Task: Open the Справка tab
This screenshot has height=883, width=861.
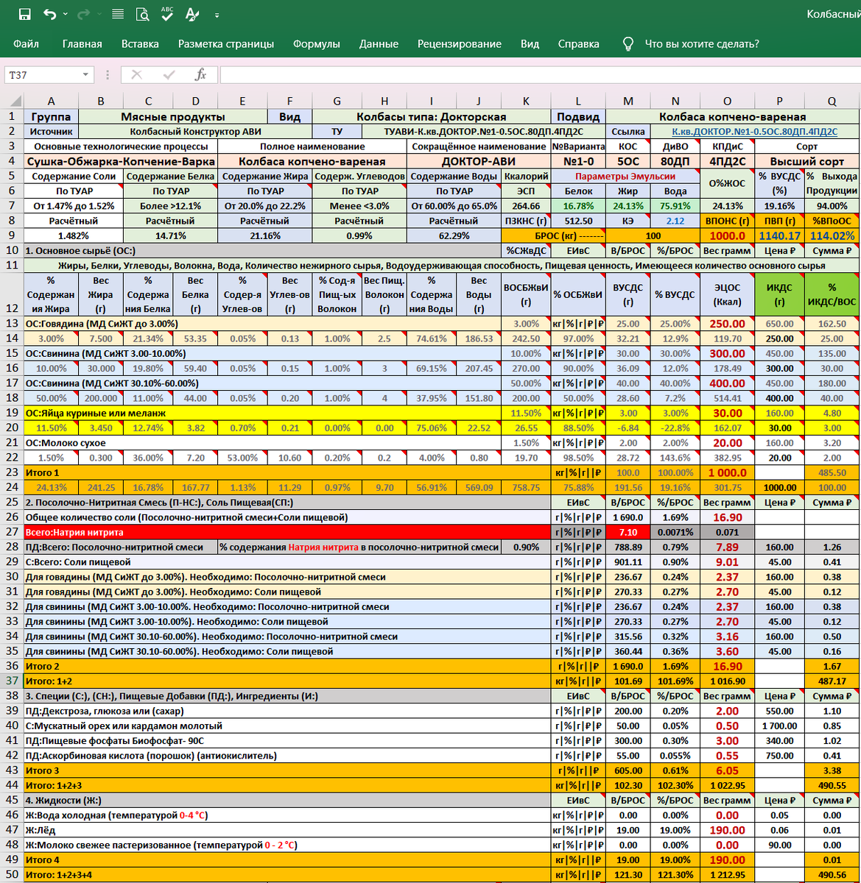Action: click(x=579, y=44)
